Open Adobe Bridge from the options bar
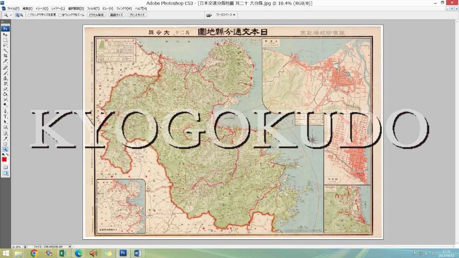459x258 pixels. pyautogui.click(x=209, y=15)
